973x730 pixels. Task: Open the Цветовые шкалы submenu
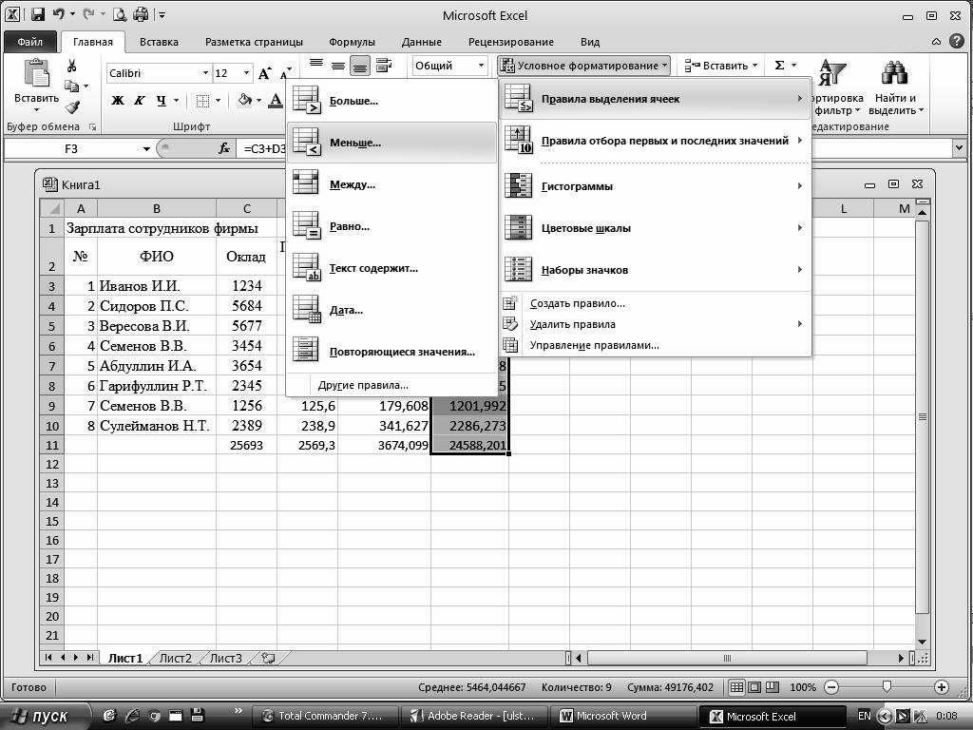[656, 228]
